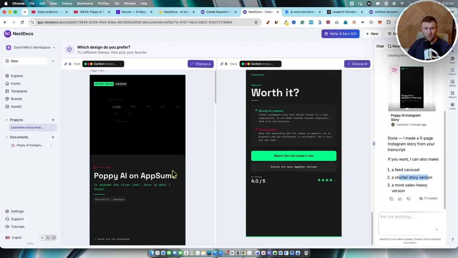The width and height of the screenshot is (458, 258).
Task: Change language from English
Action: pyautogui.click(x=14, y=238)
